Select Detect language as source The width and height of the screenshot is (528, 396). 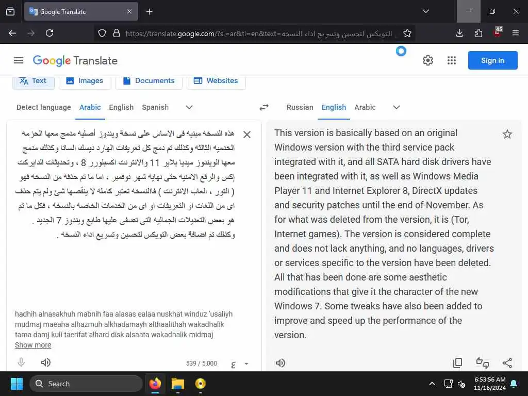[x=44, y=107]
